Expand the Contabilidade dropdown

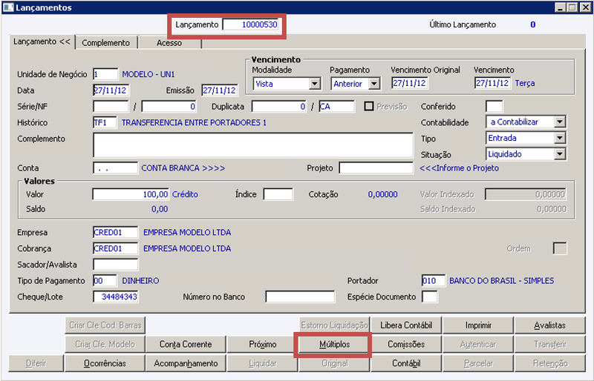[559, 122]
